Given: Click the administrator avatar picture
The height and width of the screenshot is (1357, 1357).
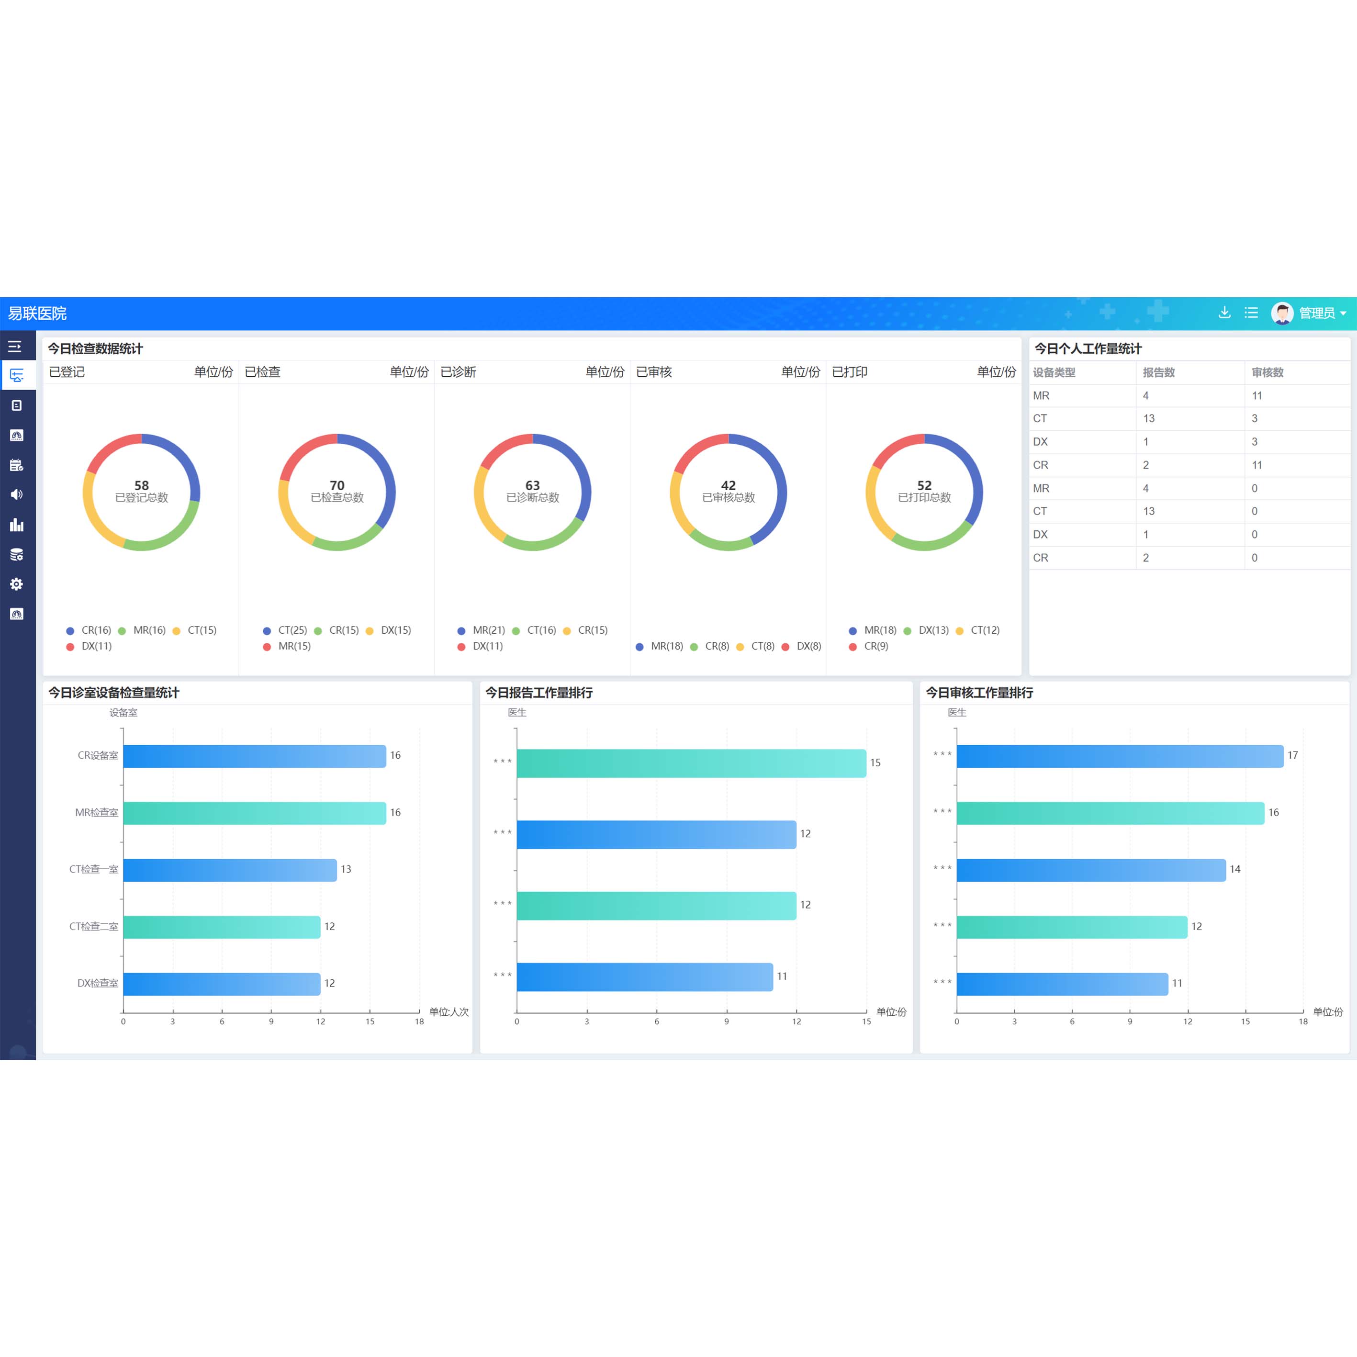Looking at the screenshot, I should pos(1282,313).
